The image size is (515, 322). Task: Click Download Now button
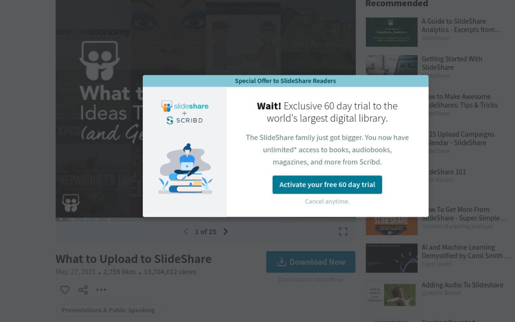pyautogui.click(x=311, y=262)
